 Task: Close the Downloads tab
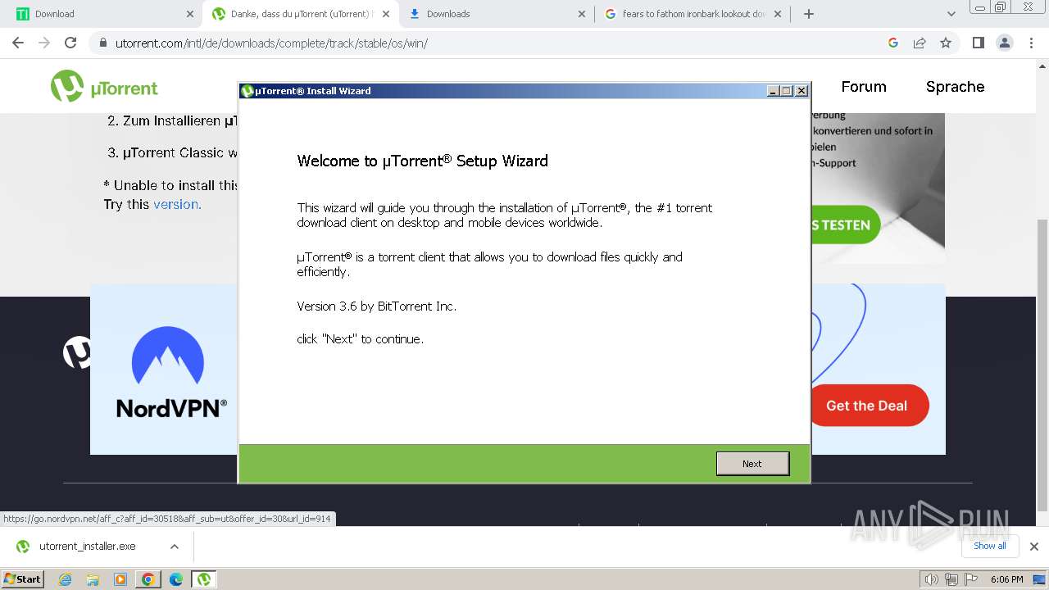pyautogui.click(x=582, y=14)
